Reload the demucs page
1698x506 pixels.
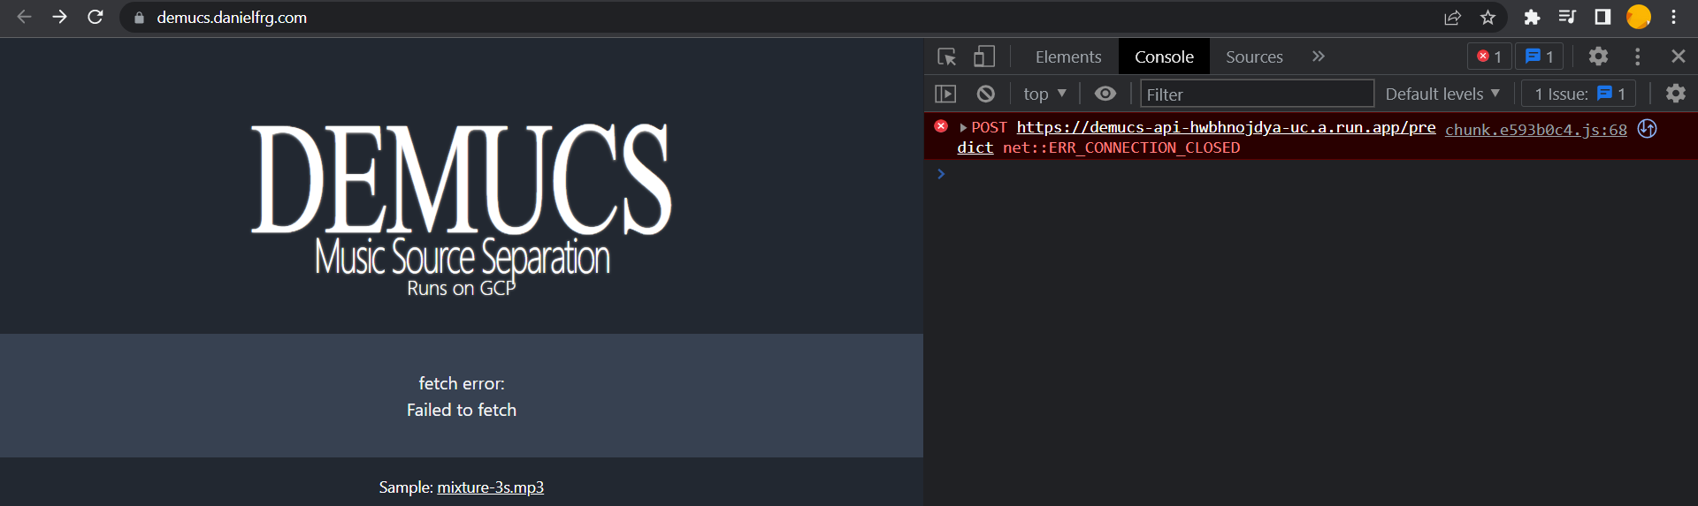[96, 17]
